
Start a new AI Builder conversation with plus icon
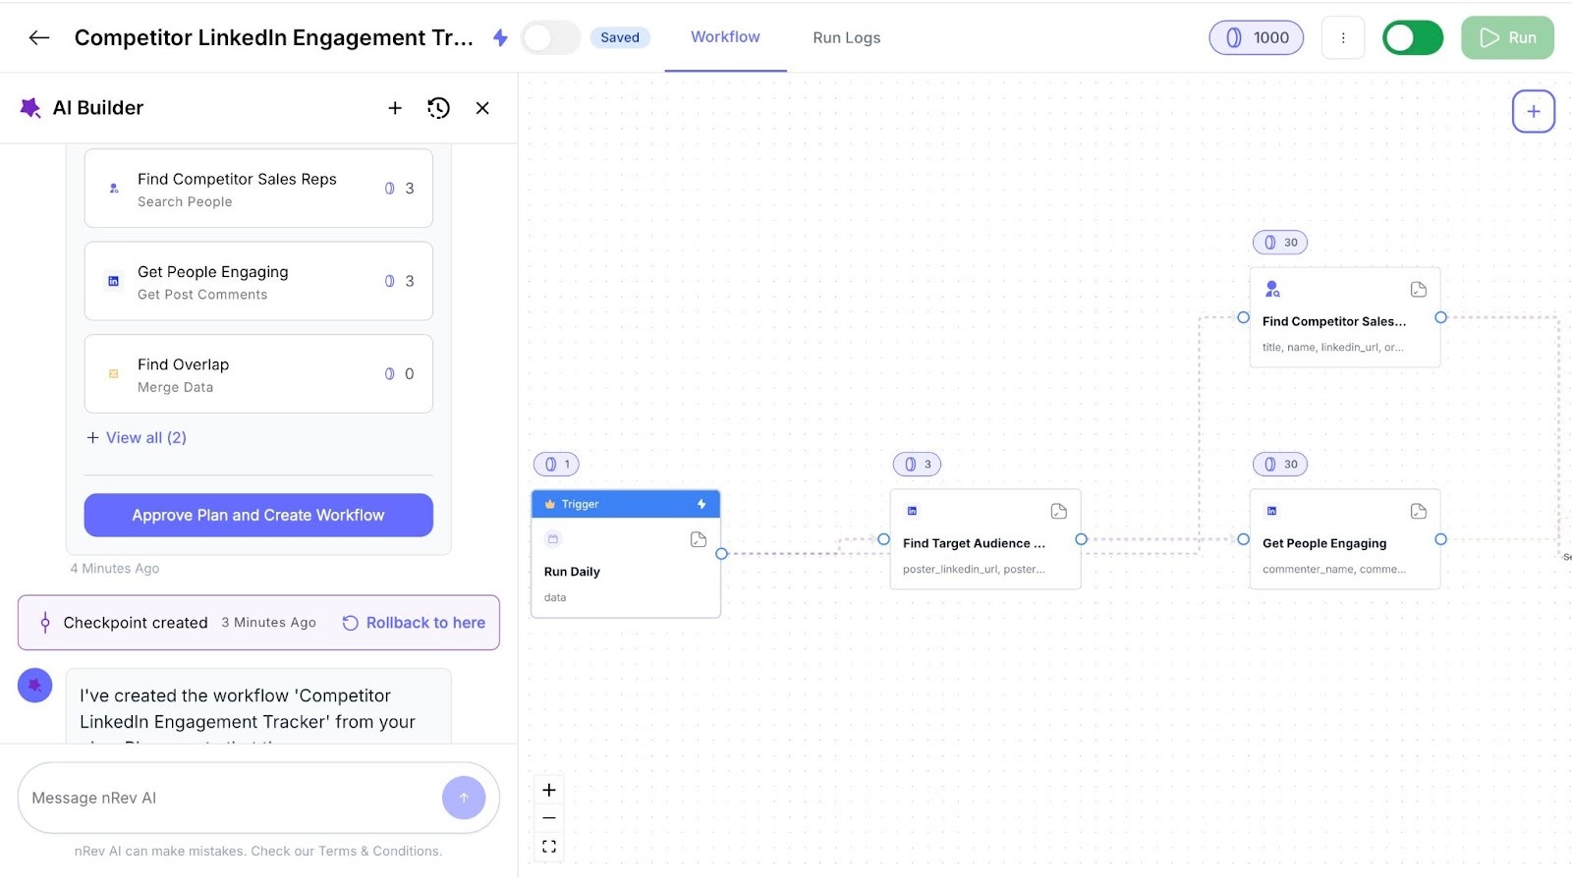coord(395,108)
